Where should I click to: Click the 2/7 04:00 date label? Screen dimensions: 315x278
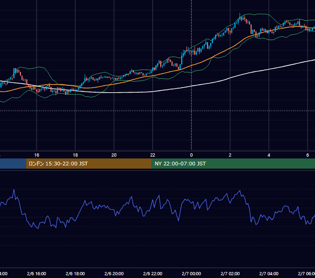click(x=269, y=273)
